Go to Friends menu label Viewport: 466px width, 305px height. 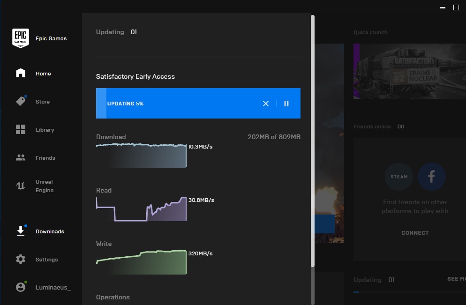point(45,158)
